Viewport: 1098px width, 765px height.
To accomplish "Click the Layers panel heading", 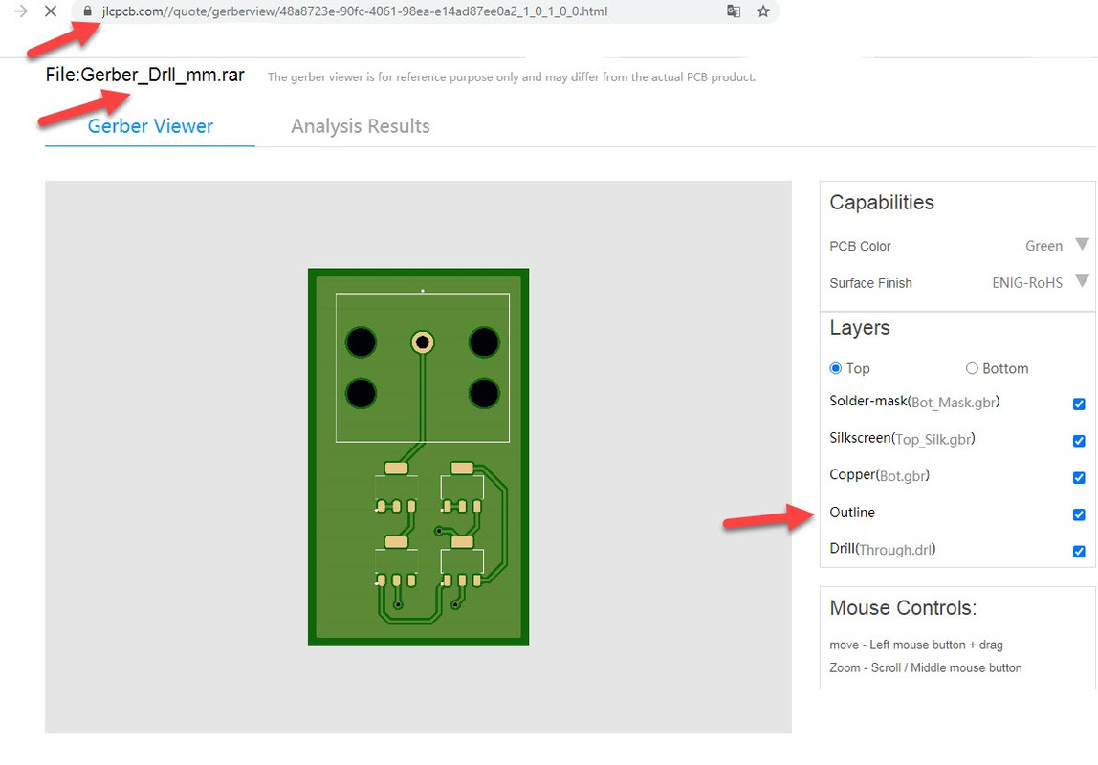I will click(859, 328).
